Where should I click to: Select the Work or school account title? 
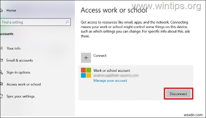[112, 70]
